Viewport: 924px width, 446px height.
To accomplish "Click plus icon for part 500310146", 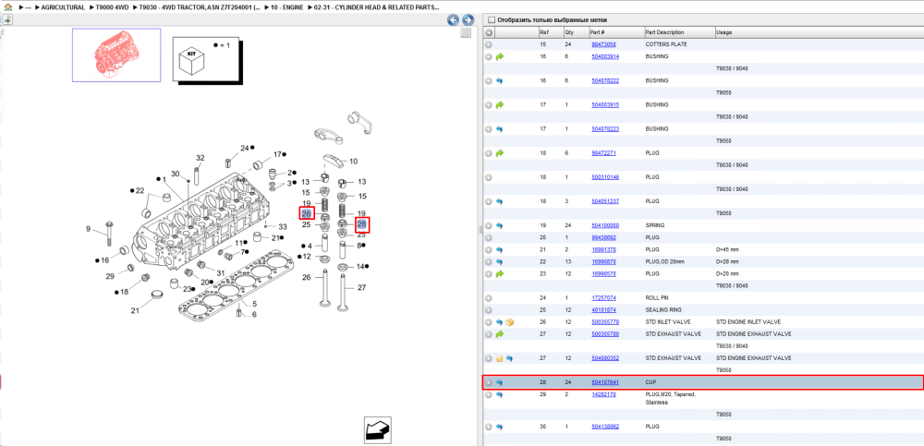I will (489, 177).
